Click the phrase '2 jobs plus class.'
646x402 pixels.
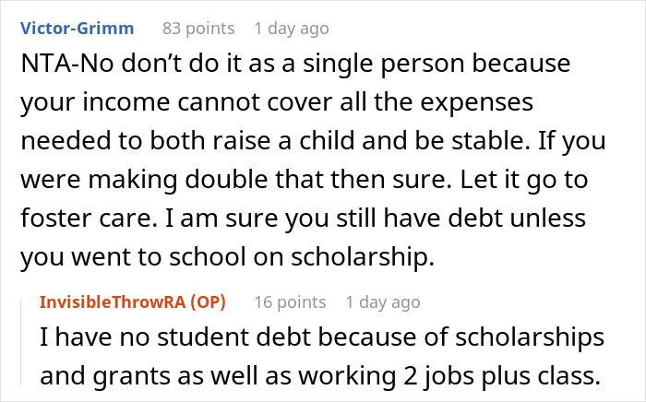pos(501,375)
